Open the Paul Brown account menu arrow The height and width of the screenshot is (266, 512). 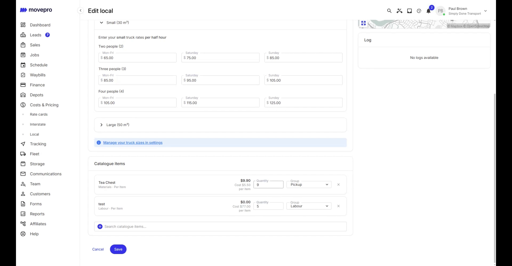click(486, 11)
